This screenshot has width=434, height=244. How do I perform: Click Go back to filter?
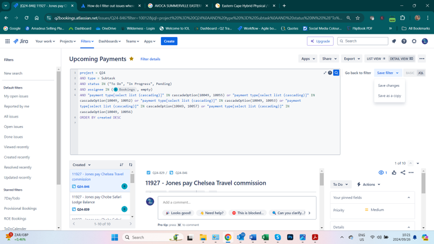(x=358, y=73)
